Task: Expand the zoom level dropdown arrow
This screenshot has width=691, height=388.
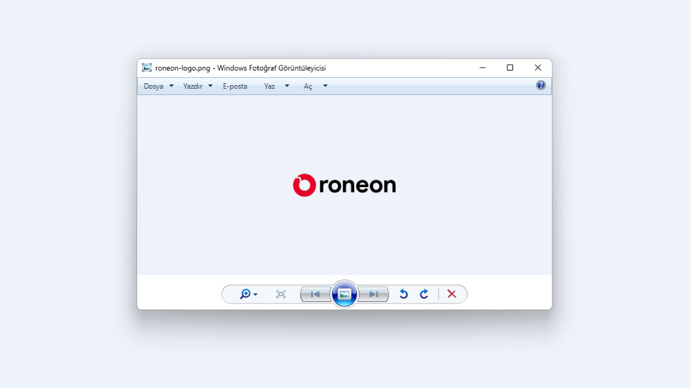Action: (x=256, y=295)
